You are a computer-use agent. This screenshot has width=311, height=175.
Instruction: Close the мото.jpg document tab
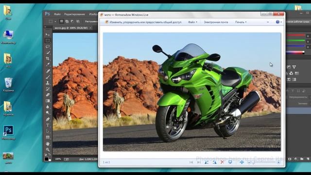(x=90, y=28)
